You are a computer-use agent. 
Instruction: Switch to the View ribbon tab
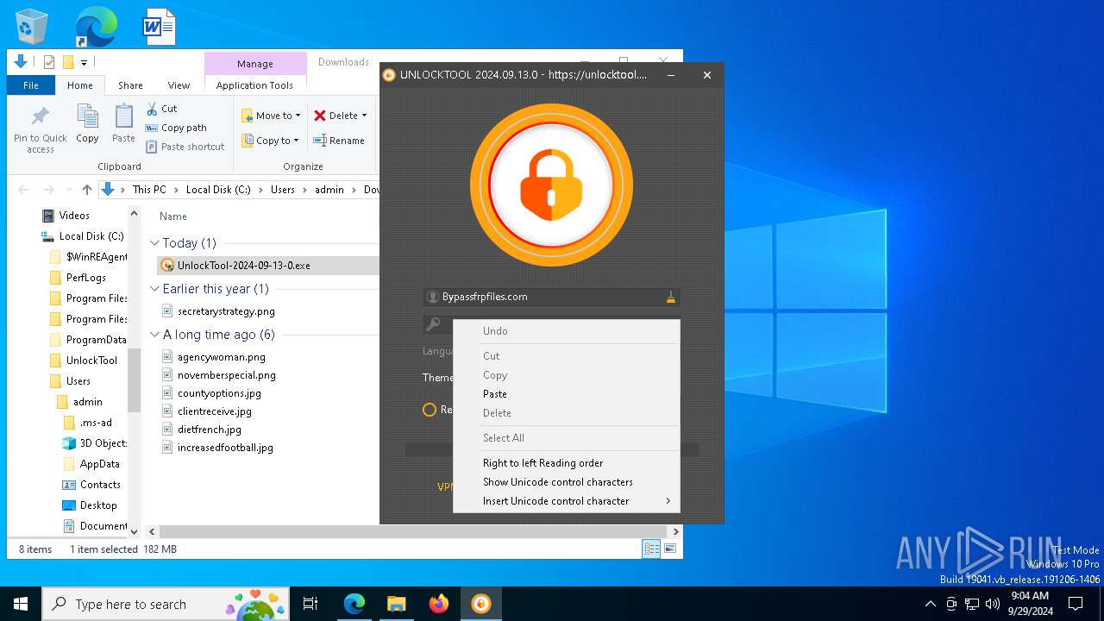179,85
